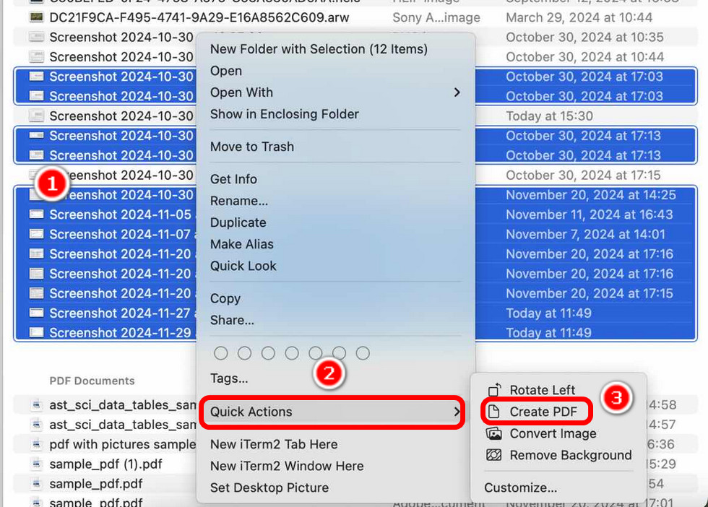708x507 pixels.
Task: Click the Convert Image icon
Action: 496,434
